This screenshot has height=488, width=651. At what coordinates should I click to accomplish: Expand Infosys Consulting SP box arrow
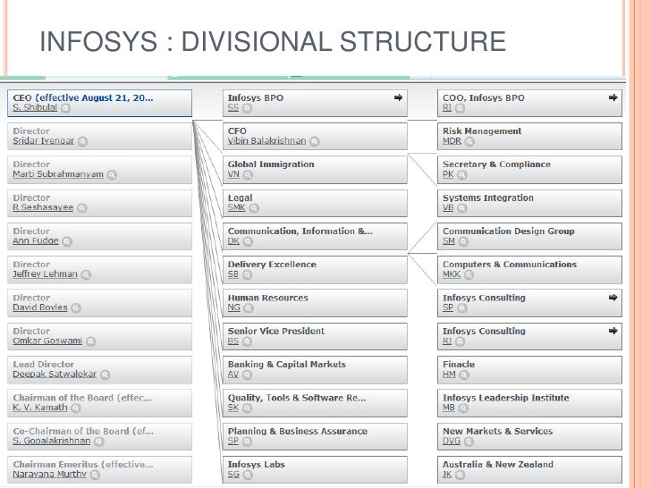(x=613, y=298)
